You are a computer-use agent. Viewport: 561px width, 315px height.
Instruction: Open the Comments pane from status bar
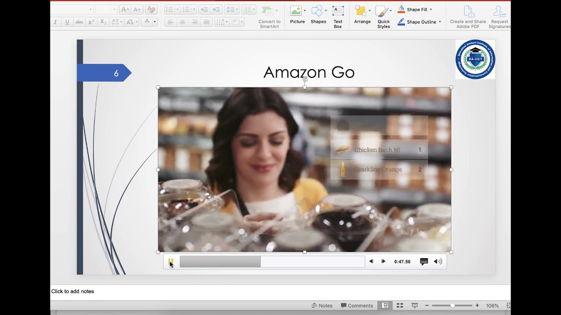[x=357, y=305]
